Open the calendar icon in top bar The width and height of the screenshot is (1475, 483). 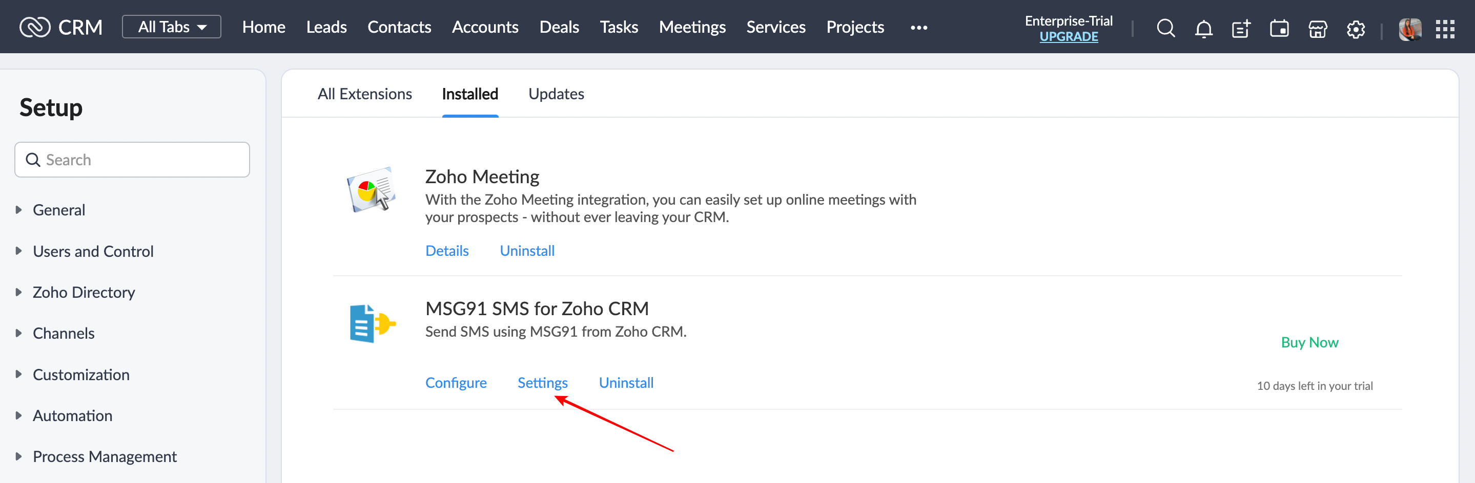click(x=1279, y=28)
